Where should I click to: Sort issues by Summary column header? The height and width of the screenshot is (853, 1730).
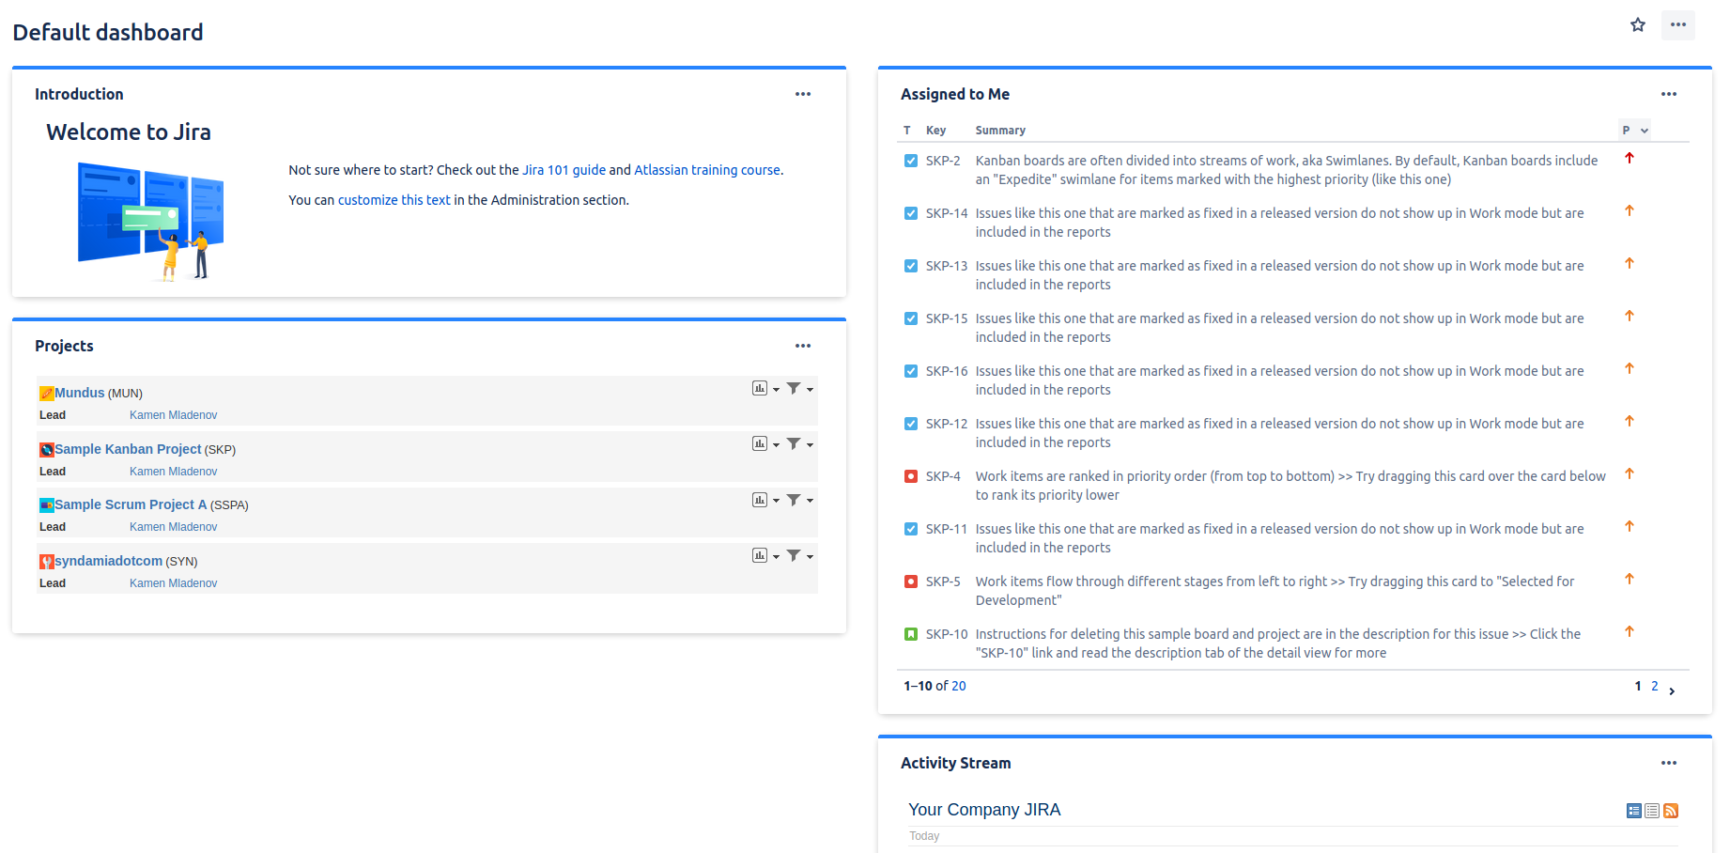pos(1000,131)
